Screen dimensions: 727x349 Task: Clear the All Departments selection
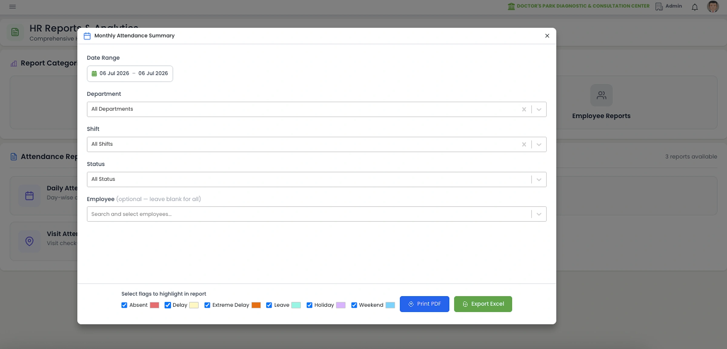click(524, 109)
